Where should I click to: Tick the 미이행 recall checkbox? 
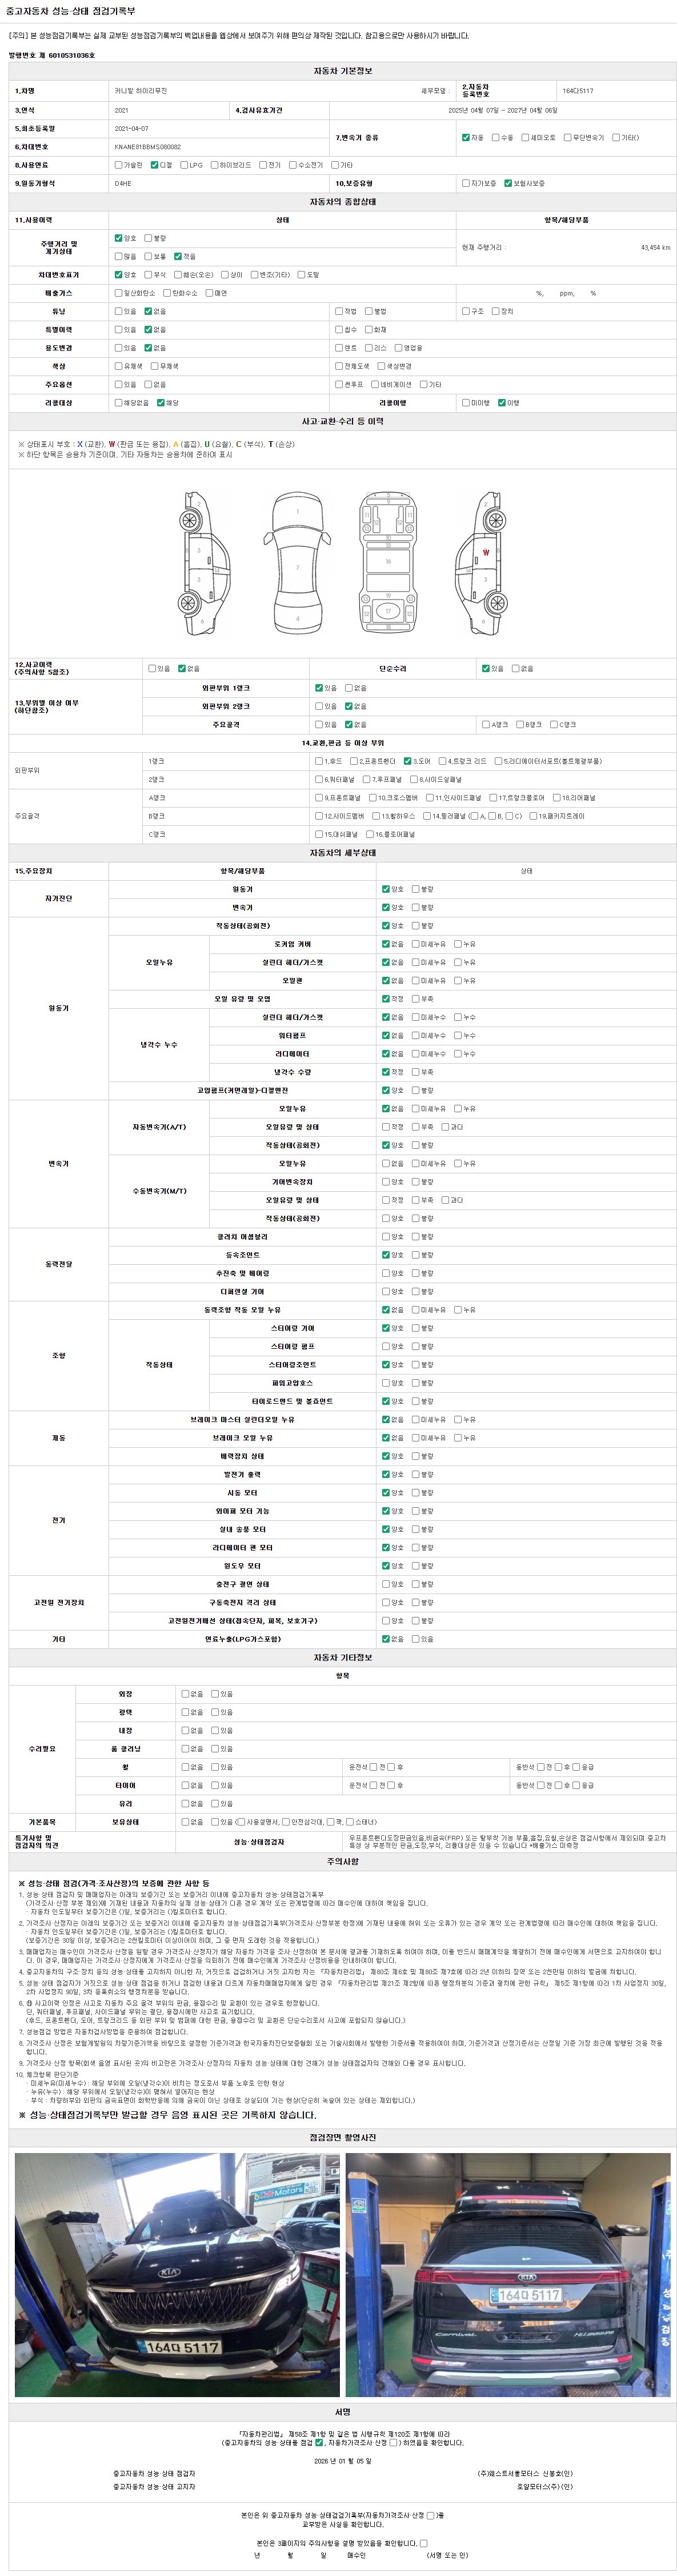pyautogui.click(x=465, y=403)
